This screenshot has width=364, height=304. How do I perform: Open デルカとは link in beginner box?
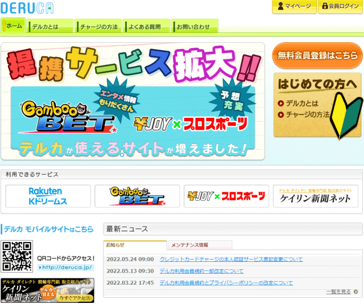pyautogui.click(x=298, y=103)
